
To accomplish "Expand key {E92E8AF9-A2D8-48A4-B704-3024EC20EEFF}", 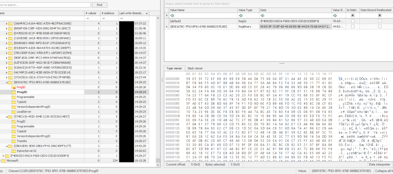I will click(x=7, y=48).
